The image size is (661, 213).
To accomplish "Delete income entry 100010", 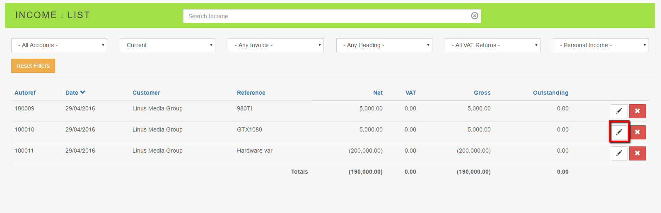I will click(x=637, y=132).
